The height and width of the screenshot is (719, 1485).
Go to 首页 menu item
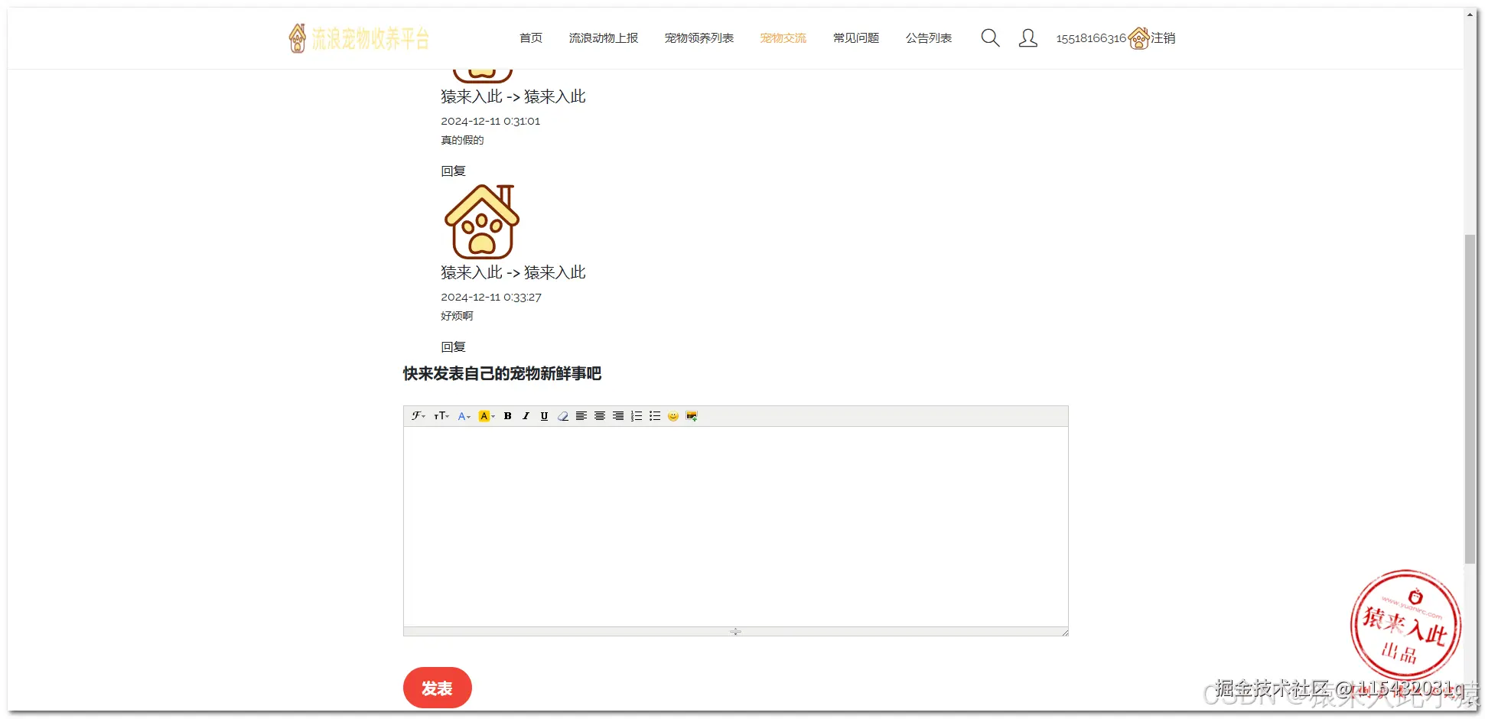tap(531, 38)
